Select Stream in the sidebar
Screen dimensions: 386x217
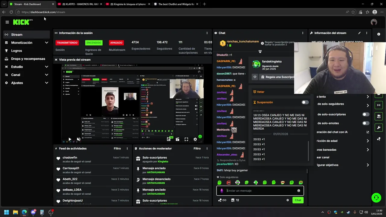27,35
